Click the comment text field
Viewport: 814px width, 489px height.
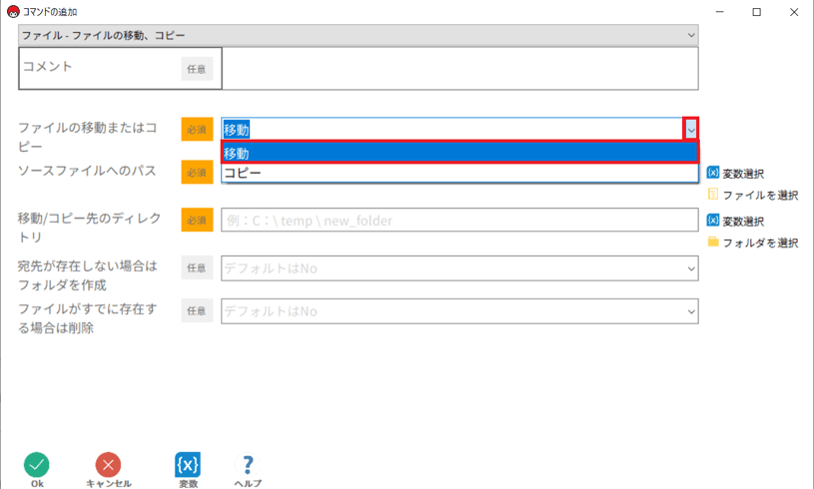pos(458,69)
